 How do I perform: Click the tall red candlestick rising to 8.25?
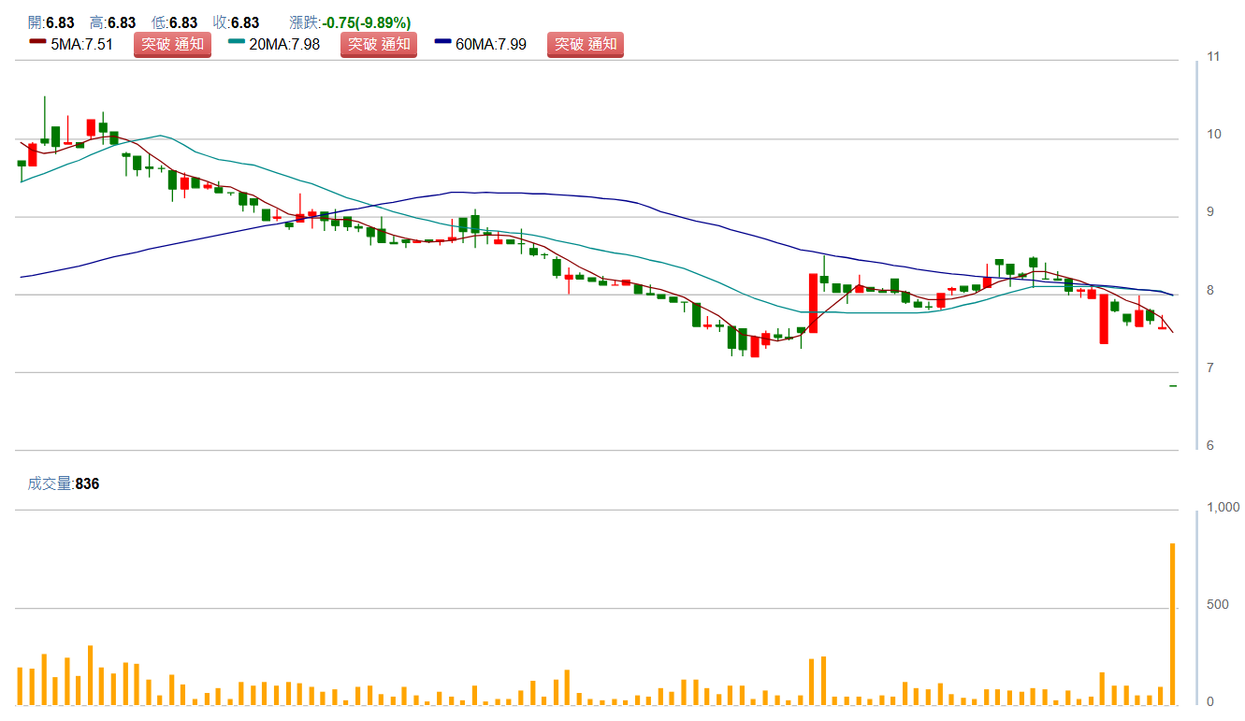pos(813,303)
